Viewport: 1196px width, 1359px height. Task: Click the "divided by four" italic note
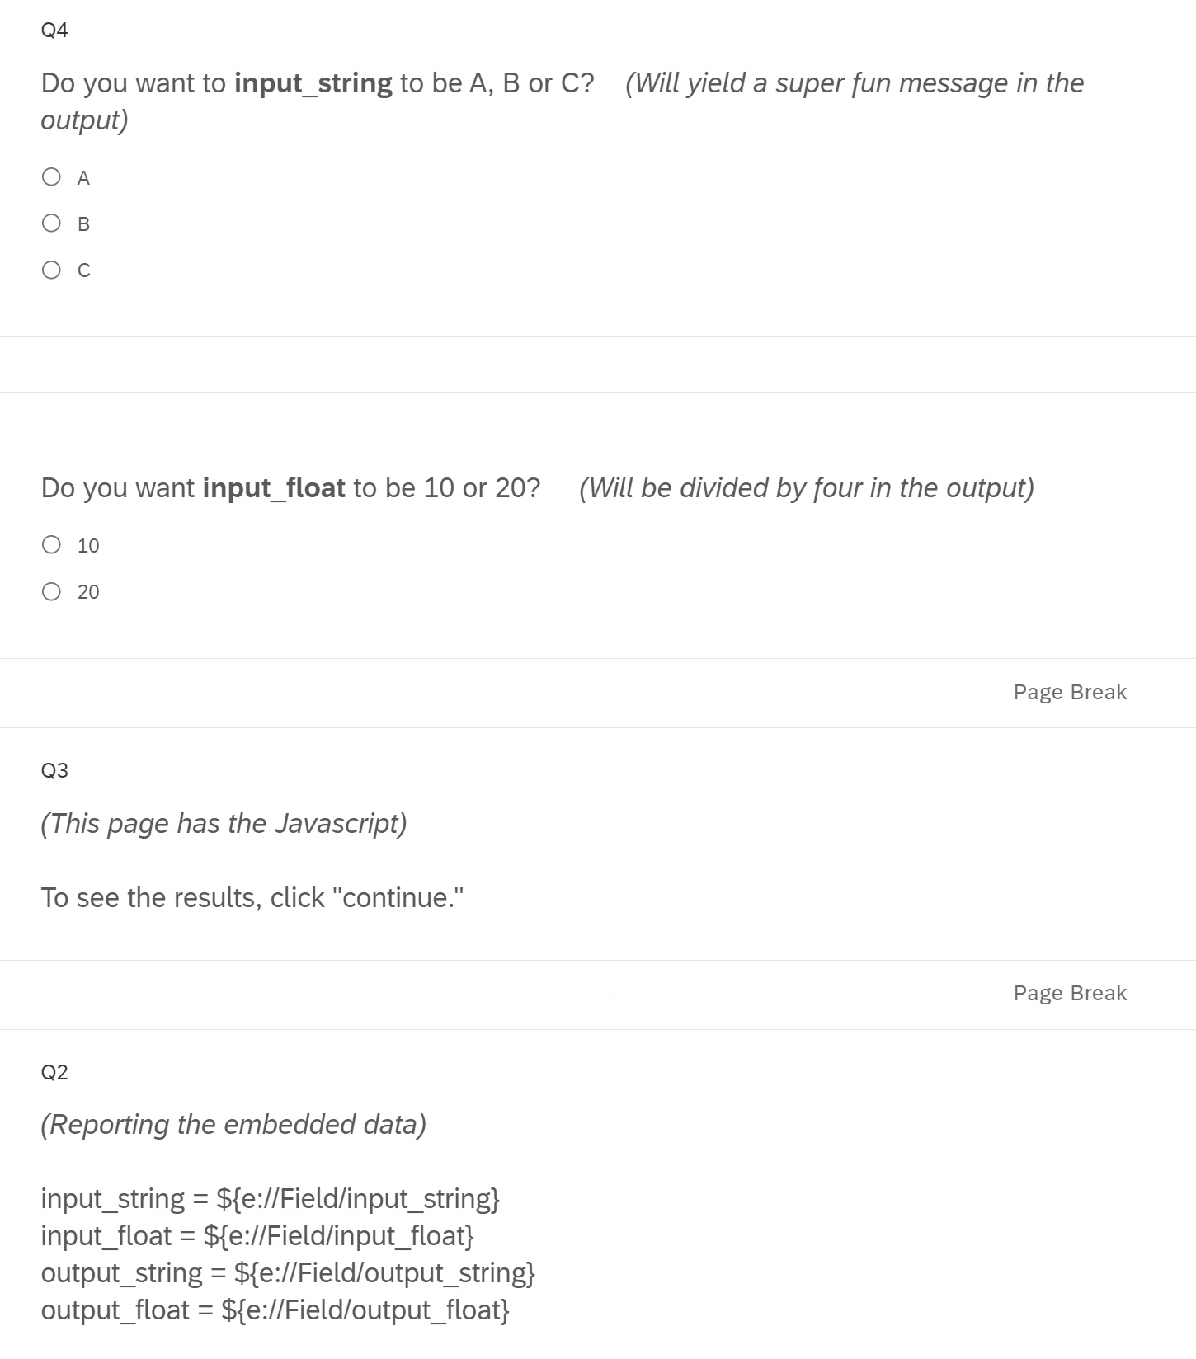806,488
